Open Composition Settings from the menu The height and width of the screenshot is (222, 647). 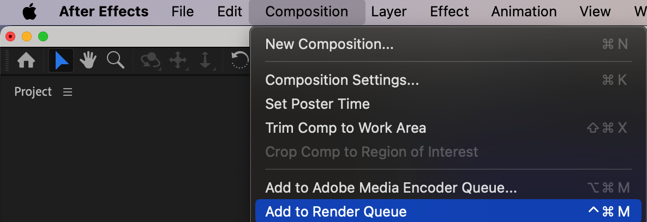point(342,80)
